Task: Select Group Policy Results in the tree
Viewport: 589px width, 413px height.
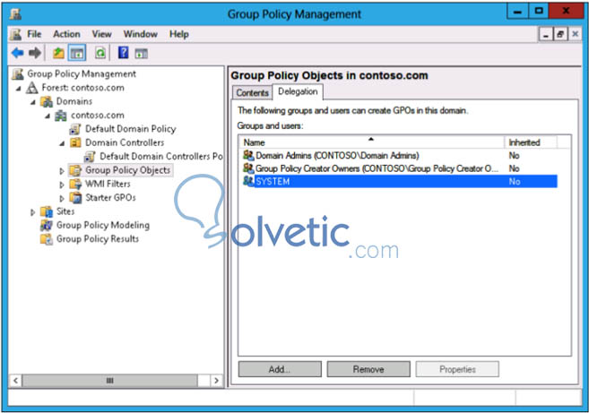Action: click(98, 239)
